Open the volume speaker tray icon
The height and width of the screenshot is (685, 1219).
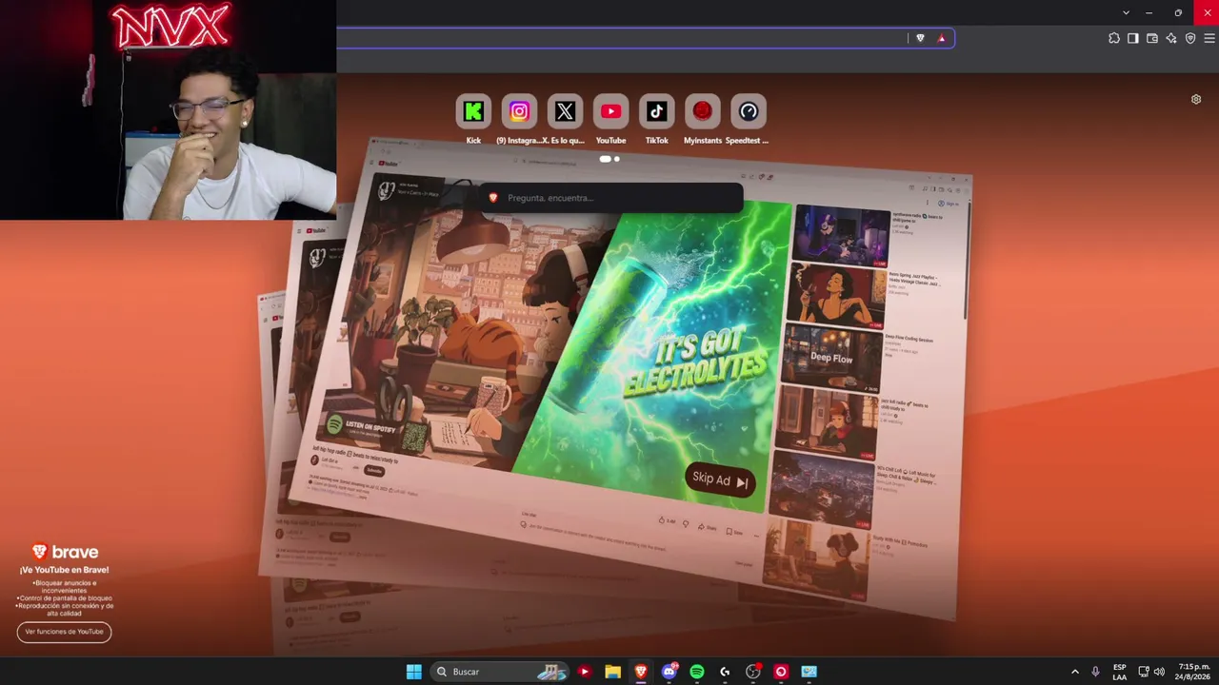click(x=1159, y=672)
